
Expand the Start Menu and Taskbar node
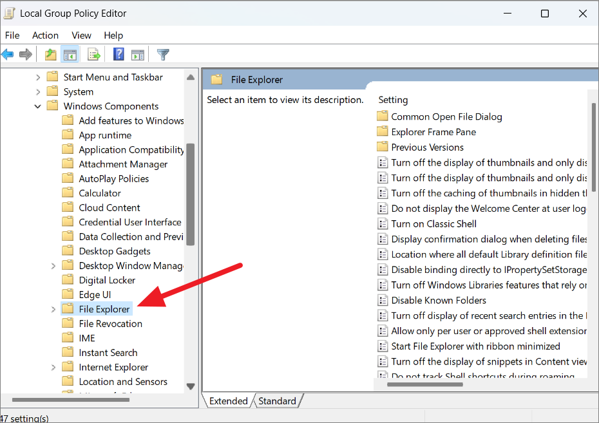(38, 77)
